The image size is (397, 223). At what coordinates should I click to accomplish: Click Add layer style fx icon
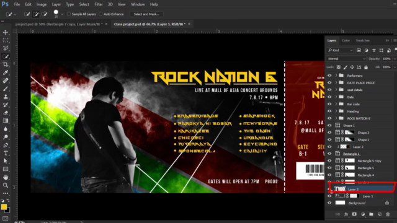point(346,214)
